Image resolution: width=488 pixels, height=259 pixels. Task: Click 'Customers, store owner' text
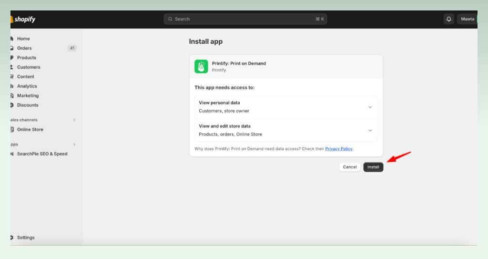click(x=224, y=111)
